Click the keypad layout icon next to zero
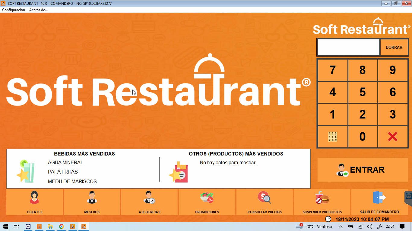This screenshot has height=231, width=412. (332, 137)
